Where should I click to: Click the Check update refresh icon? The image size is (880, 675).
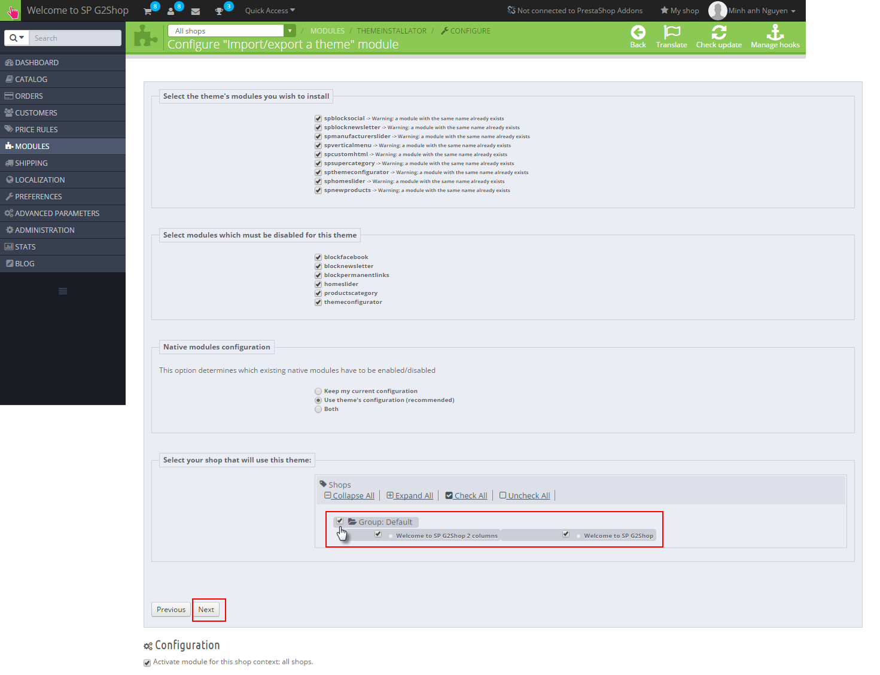point(719,32)
